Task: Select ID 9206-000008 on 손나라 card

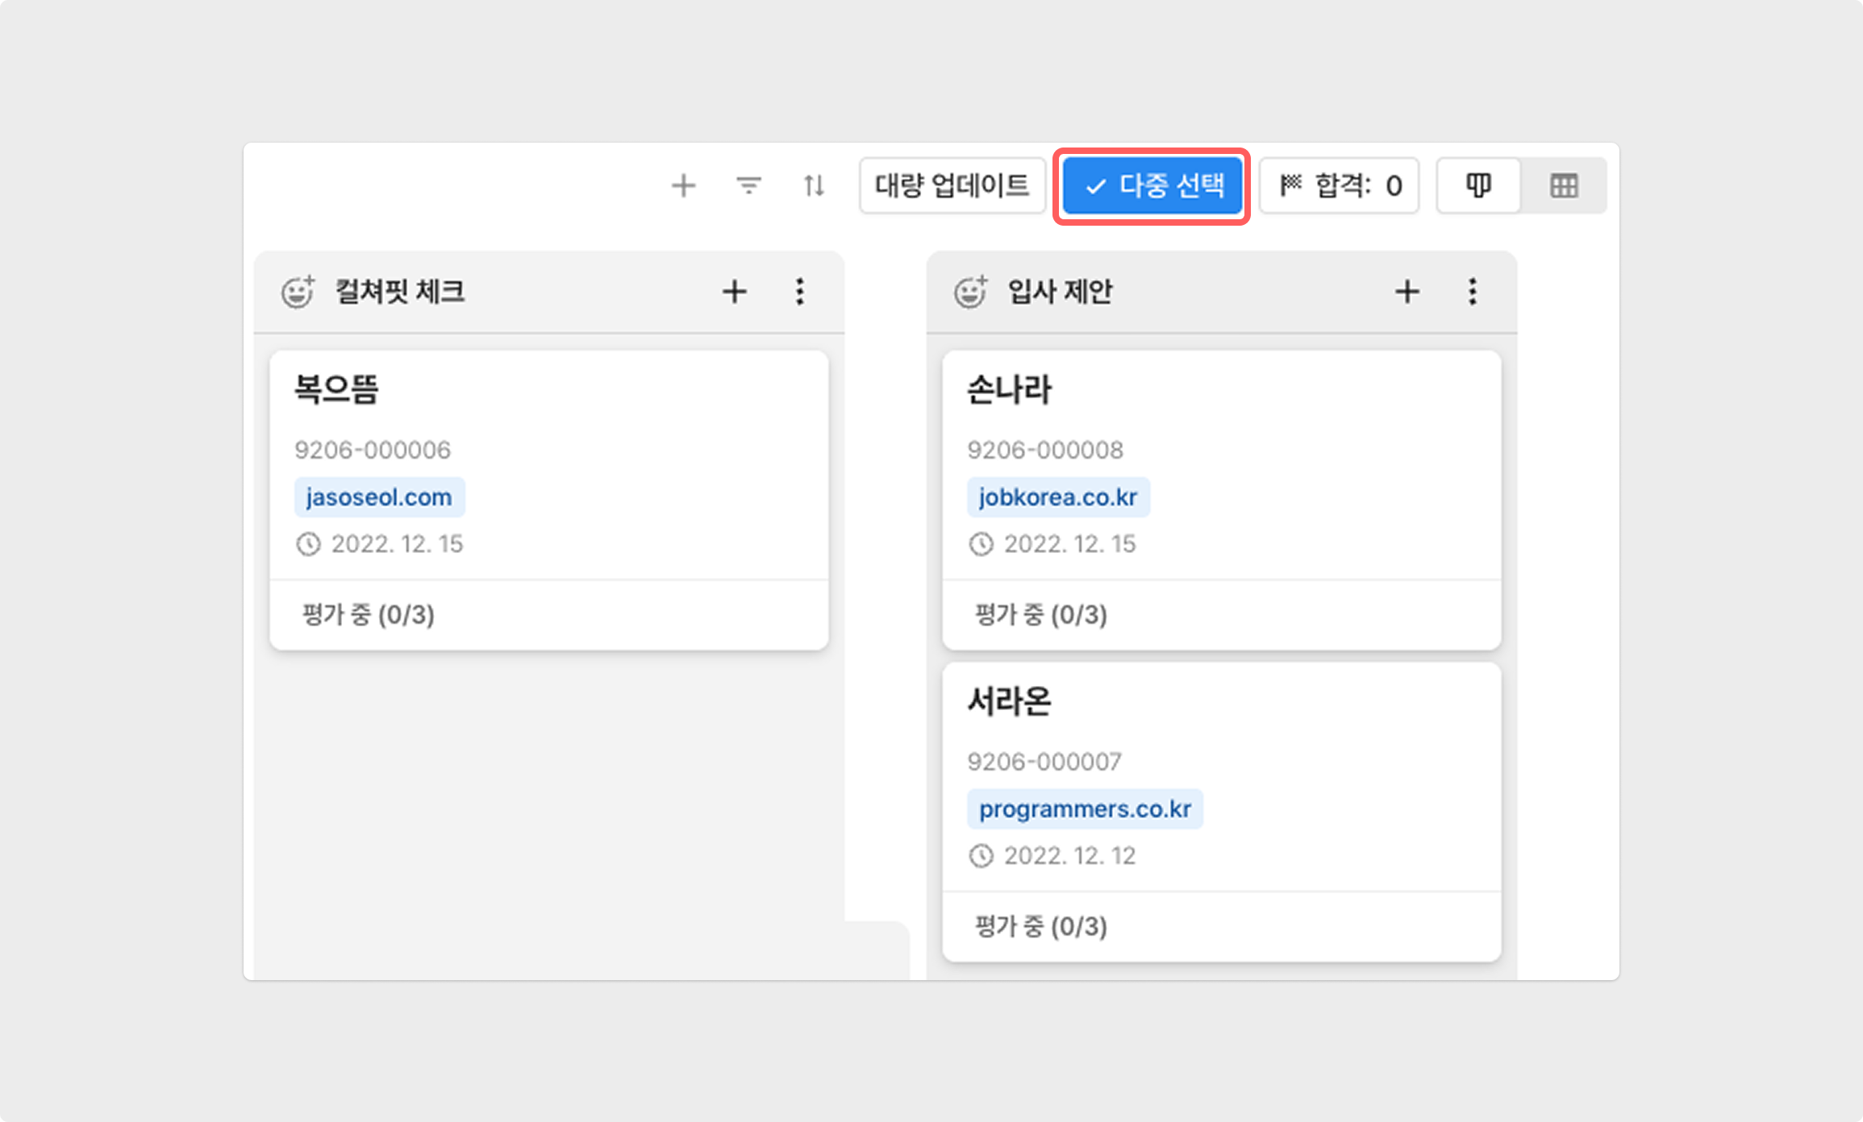Action: [x=1045, y=450]
